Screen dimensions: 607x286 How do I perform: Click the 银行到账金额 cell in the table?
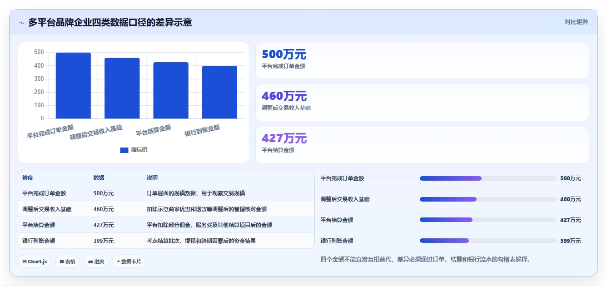[39, 241]
